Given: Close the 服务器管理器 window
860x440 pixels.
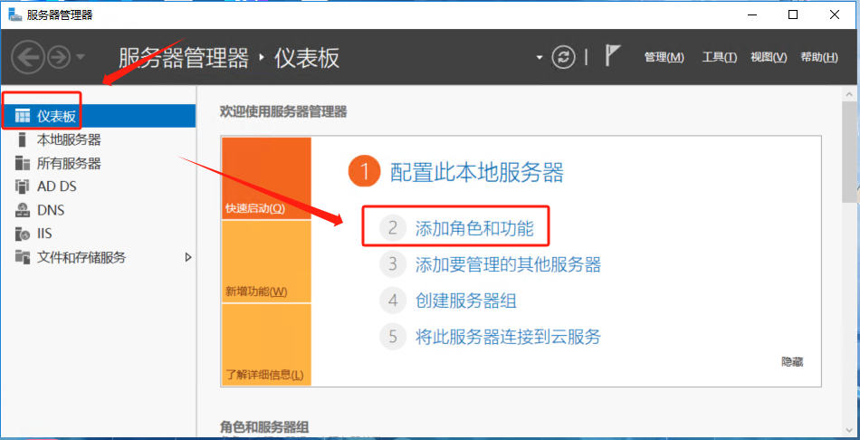Looking at the screenshot, I should [x=835, y=14].
